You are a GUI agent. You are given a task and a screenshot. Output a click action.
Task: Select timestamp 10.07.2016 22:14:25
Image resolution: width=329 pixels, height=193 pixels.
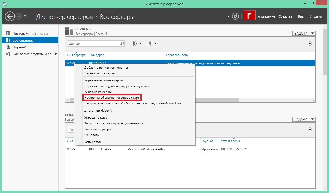234,149
